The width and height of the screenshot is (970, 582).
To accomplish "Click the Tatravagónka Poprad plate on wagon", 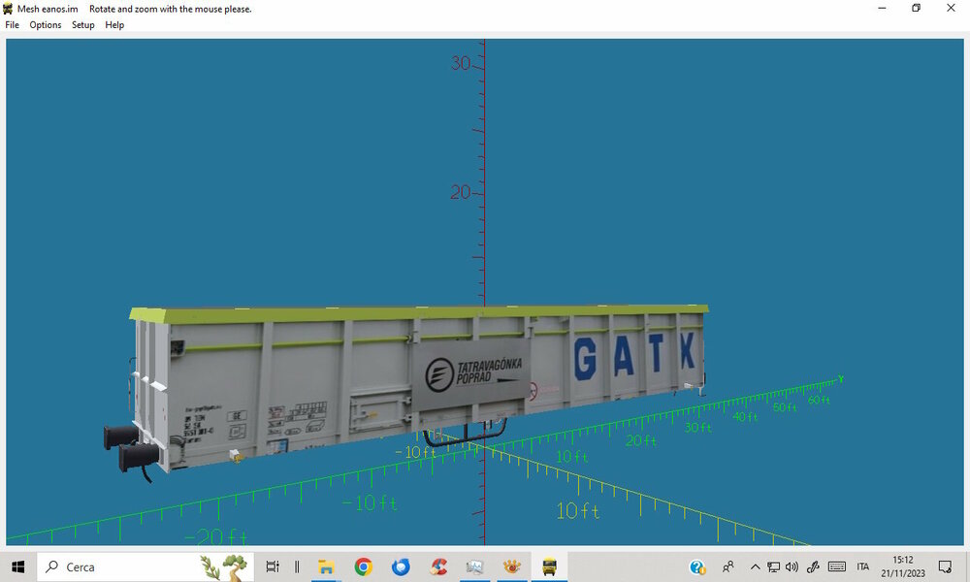I will [472, 373].
